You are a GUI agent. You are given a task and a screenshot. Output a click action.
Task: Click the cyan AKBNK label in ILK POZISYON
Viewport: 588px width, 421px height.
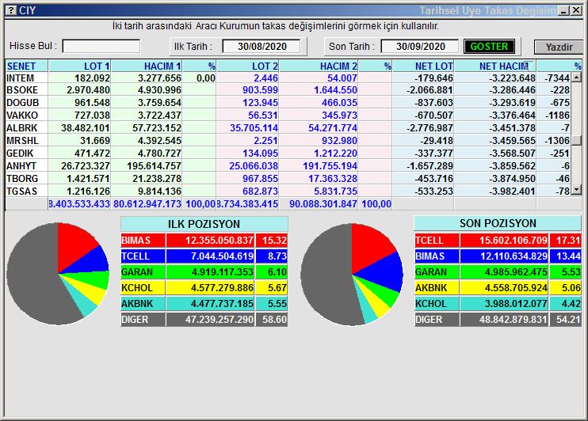click(143, 303)
